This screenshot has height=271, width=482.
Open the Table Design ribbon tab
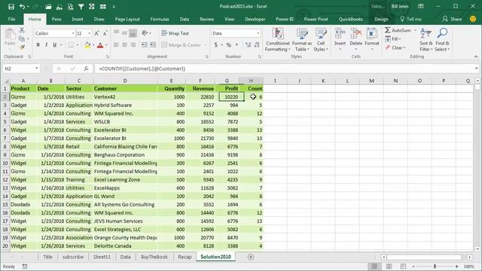tap(381, 19)
